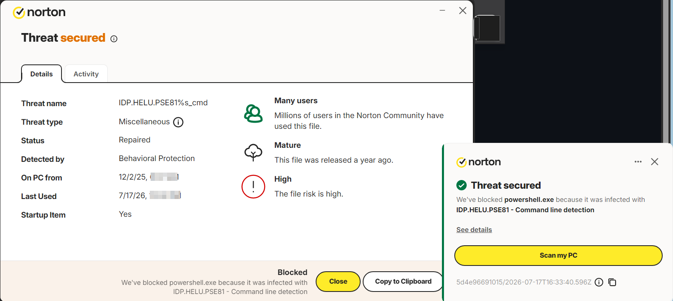Viewport: 673px width, 301px height.
Task: Open the See details link
Action: (x=474, y=230)
